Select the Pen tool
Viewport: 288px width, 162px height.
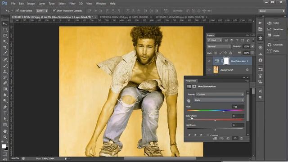pyautogui.click(x=5, y=107)
